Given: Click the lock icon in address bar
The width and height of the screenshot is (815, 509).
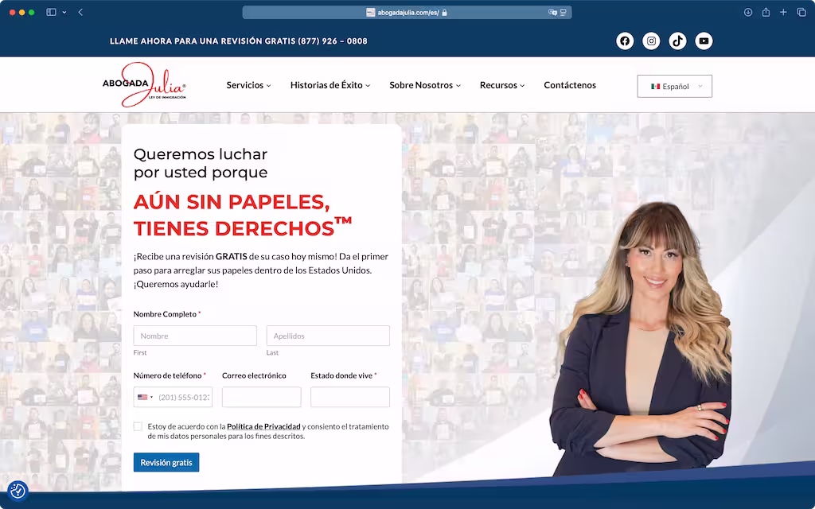Looking at the screenshot, I should click(444, 13).
